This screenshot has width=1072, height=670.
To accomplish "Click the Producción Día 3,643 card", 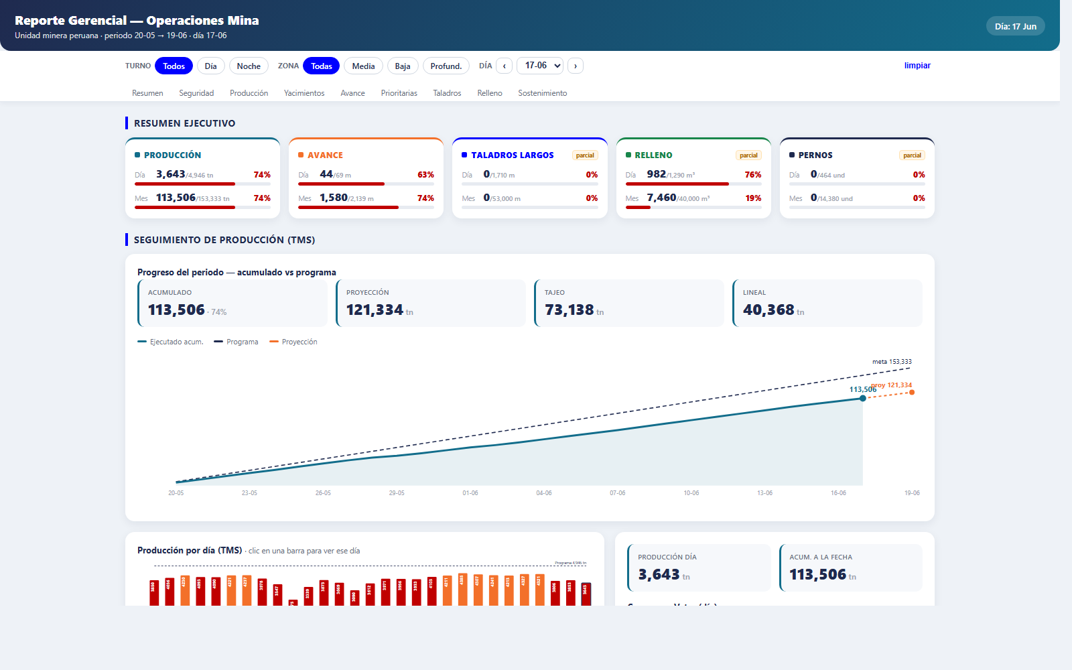I will click(699, 568).
